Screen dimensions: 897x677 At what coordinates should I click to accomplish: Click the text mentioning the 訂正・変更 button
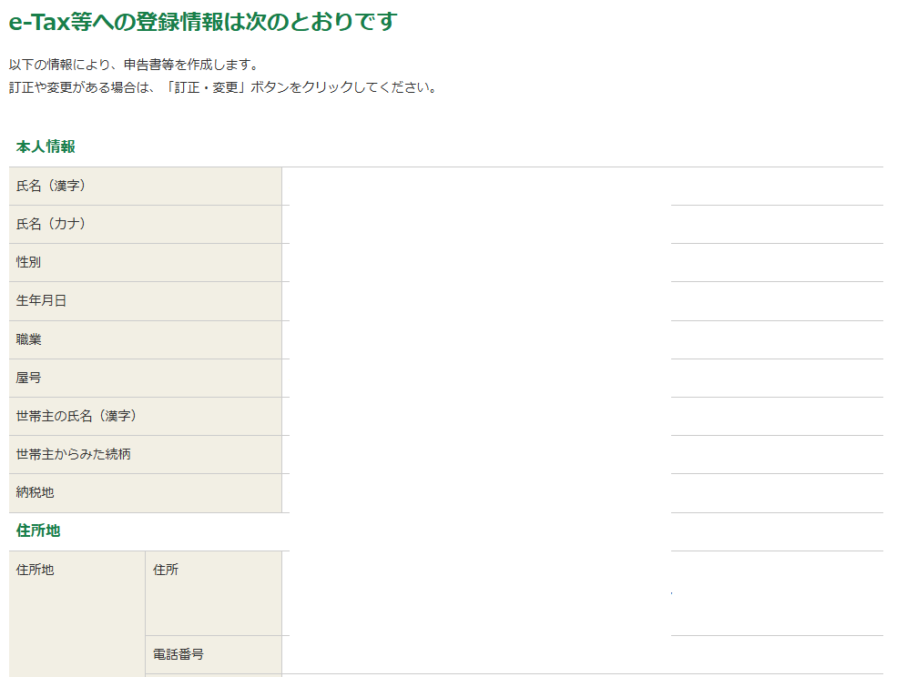click(x=223, y=88)
